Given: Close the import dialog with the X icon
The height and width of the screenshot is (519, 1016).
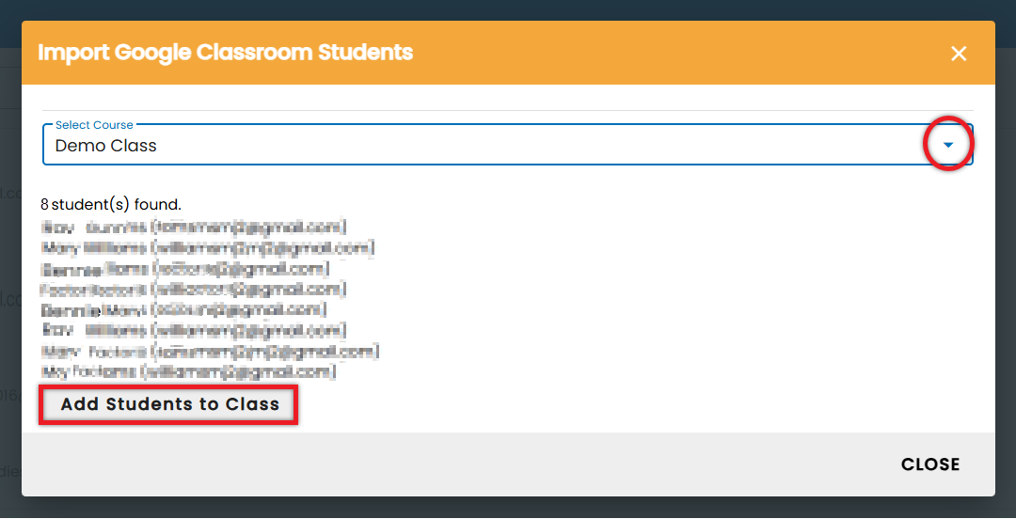Looking at the screenshot, I should pyautogui.click(x=959, y=54).
